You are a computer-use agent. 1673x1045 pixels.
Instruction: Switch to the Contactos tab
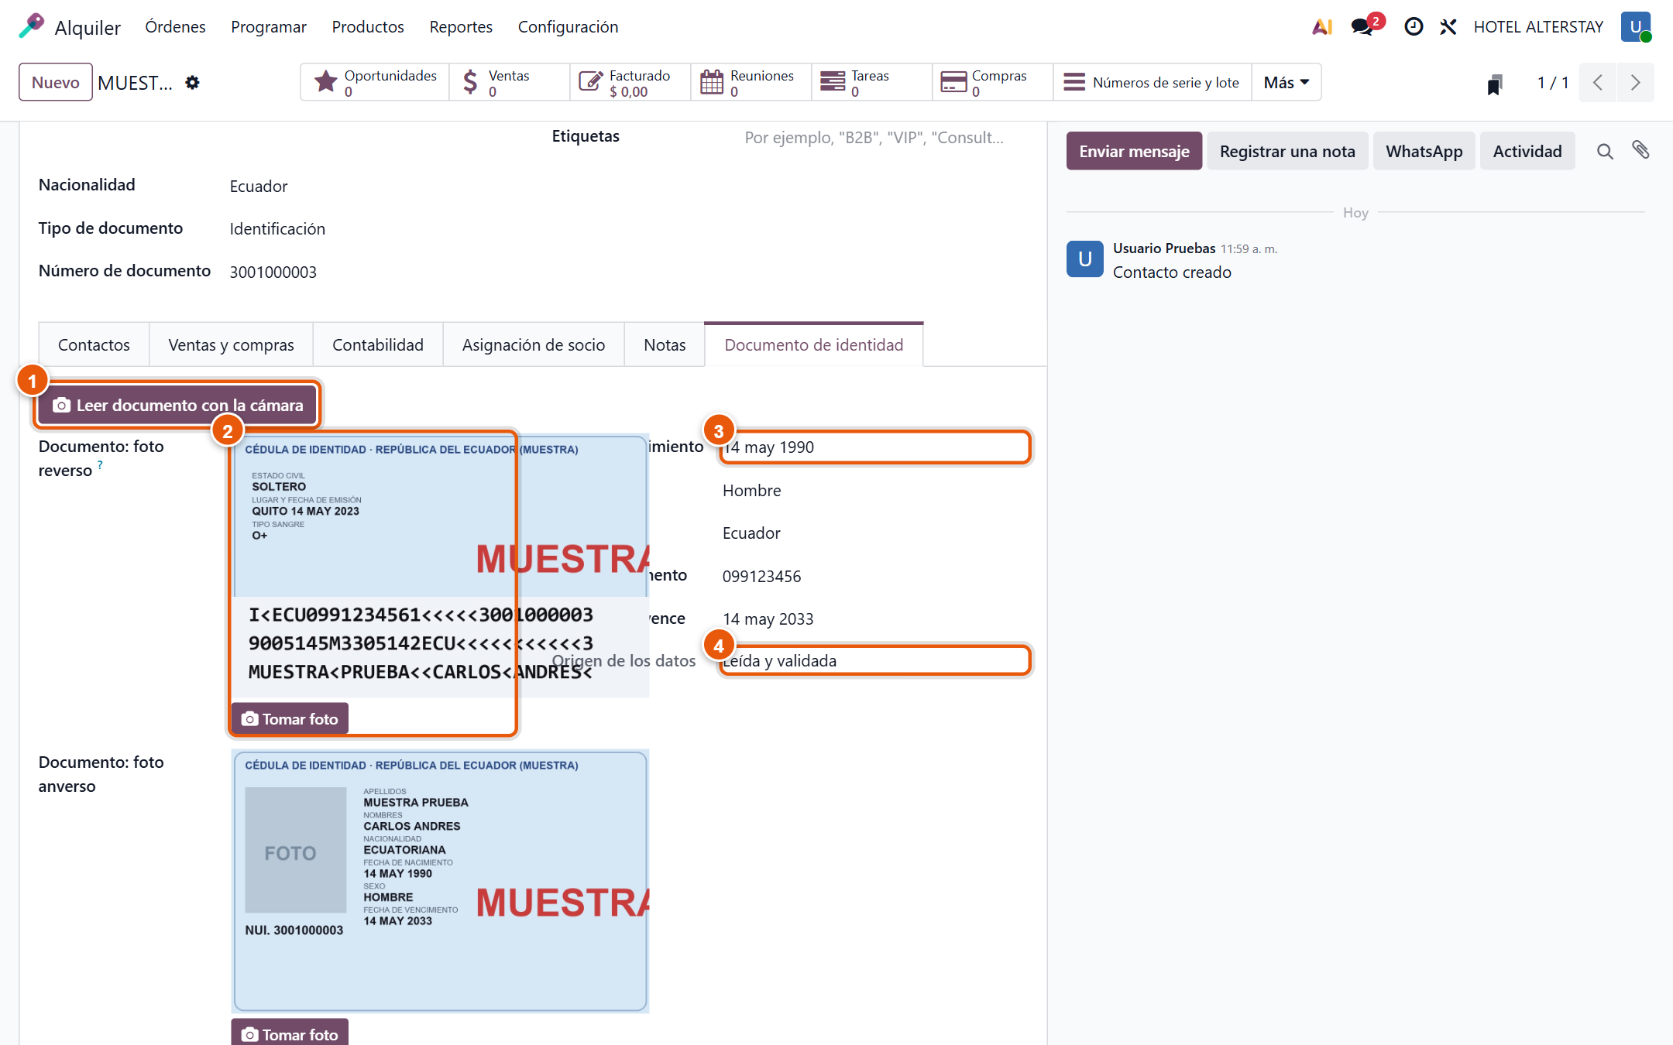click(x=94, y=344)
